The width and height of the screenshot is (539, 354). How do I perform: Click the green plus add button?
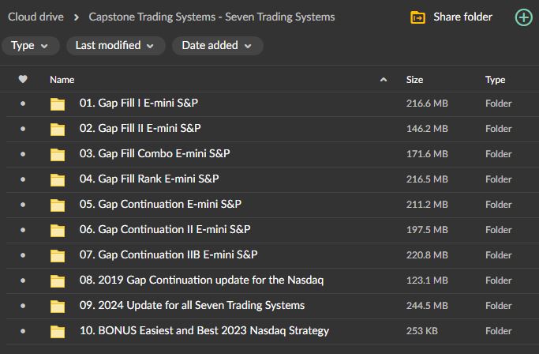click(x=523, y=17)
